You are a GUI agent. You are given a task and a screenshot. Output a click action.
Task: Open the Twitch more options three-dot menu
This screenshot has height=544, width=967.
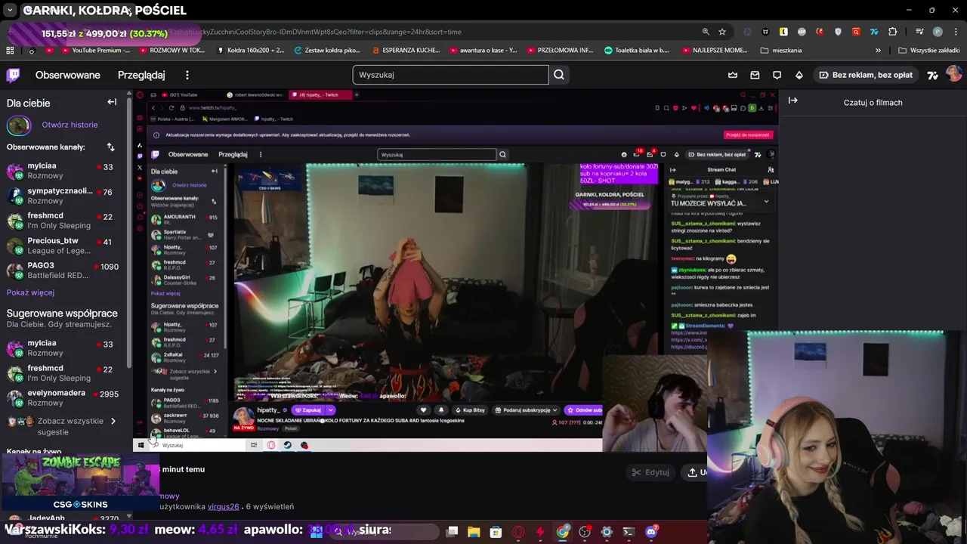coord(187,75)
